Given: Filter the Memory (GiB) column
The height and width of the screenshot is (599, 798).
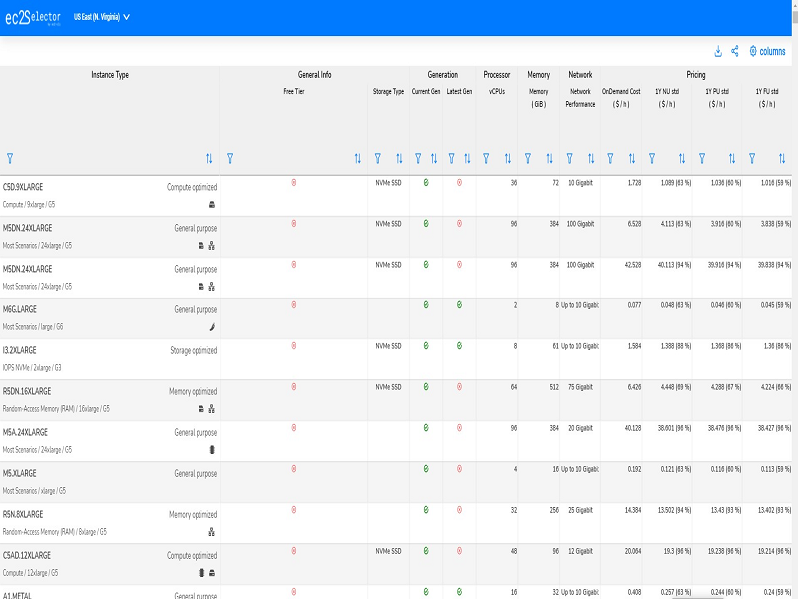Looking at the screenshot, I should (528, 159).
